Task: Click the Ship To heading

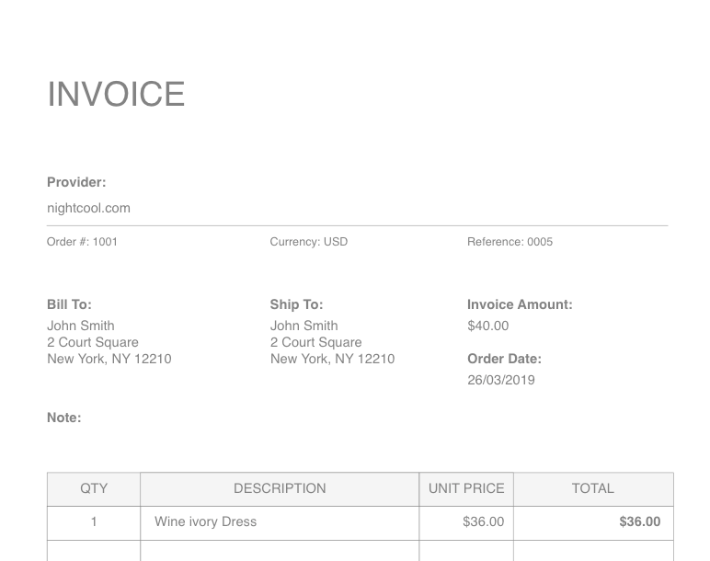Action: point(296,304)
